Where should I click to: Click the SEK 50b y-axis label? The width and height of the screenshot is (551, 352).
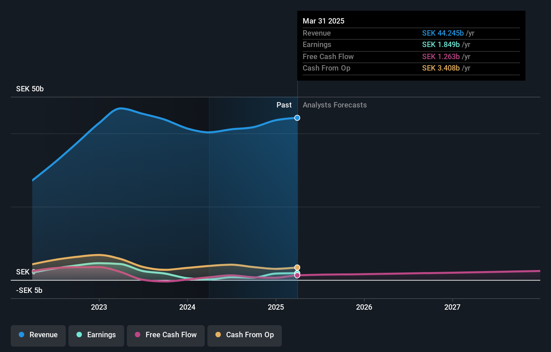(30, 89)
